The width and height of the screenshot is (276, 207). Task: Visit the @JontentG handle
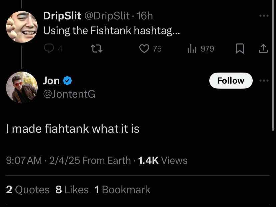(x=69, y=94)
